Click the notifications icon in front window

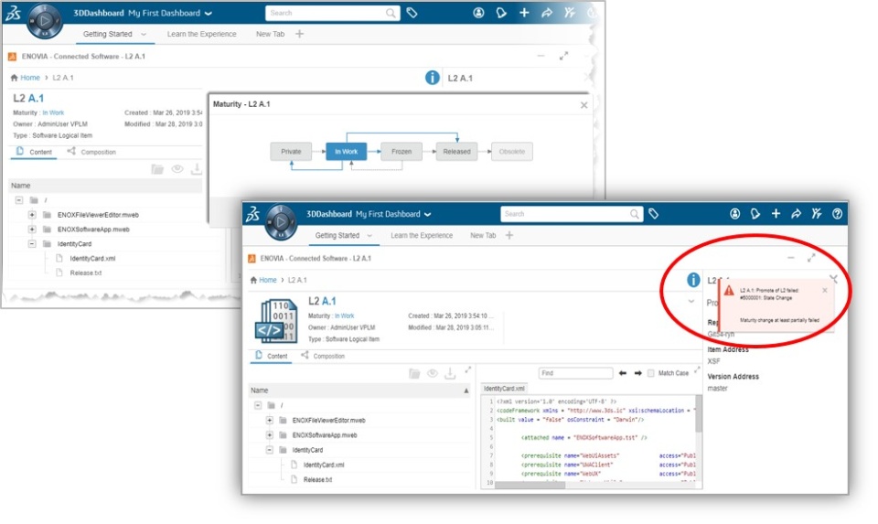755,213
